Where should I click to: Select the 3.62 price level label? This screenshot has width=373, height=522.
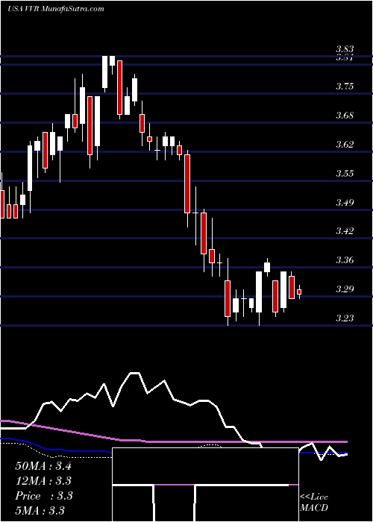(344, 145)
